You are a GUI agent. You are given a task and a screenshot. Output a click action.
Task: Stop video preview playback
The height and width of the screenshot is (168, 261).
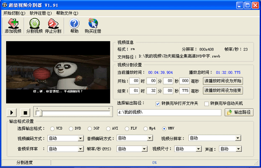(x=25, y=113)
